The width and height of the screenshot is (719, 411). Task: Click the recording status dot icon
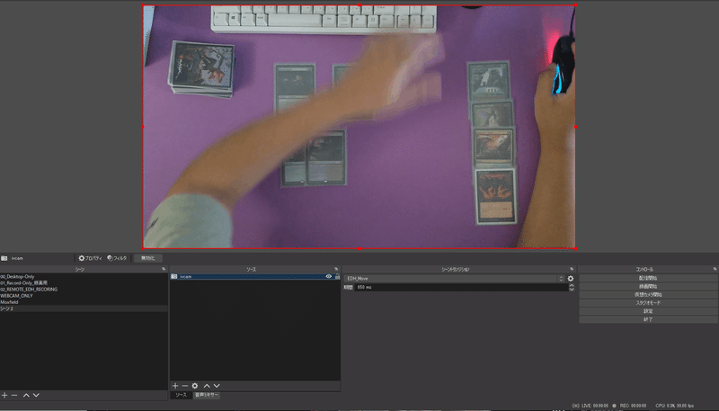point(614,406)
